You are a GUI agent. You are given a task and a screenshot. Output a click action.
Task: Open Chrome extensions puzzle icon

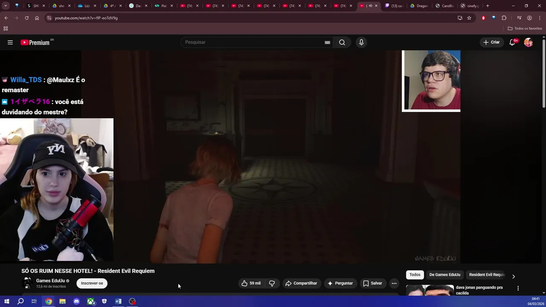pos(504,18)
